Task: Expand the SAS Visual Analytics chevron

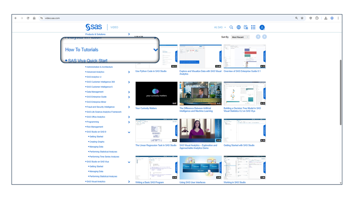Action: [129, 182]
